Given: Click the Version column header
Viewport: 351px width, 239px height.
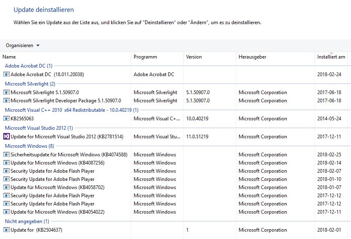Looking at the screenshot, I should (194, 57).
